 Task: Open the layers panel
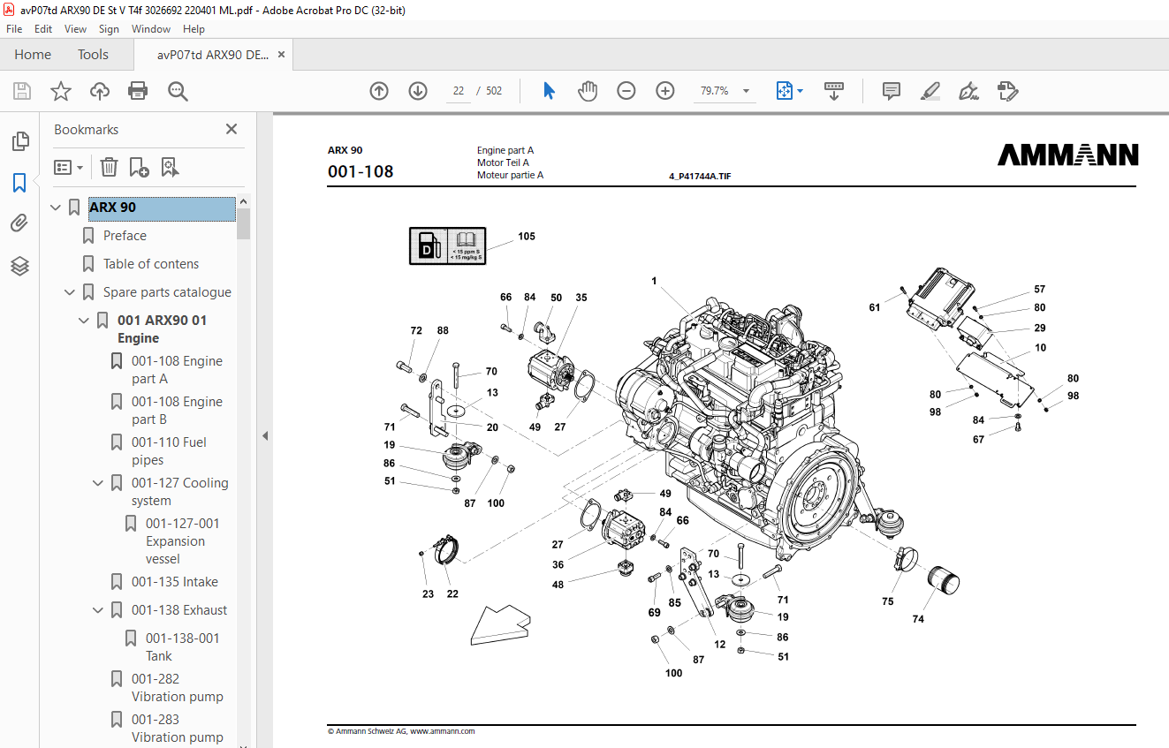[x=19, y=266]
